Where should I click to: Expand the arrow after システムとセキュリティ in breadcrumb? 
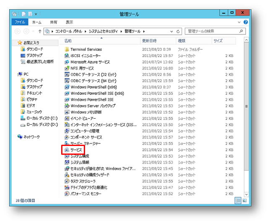tap(121, 31)
